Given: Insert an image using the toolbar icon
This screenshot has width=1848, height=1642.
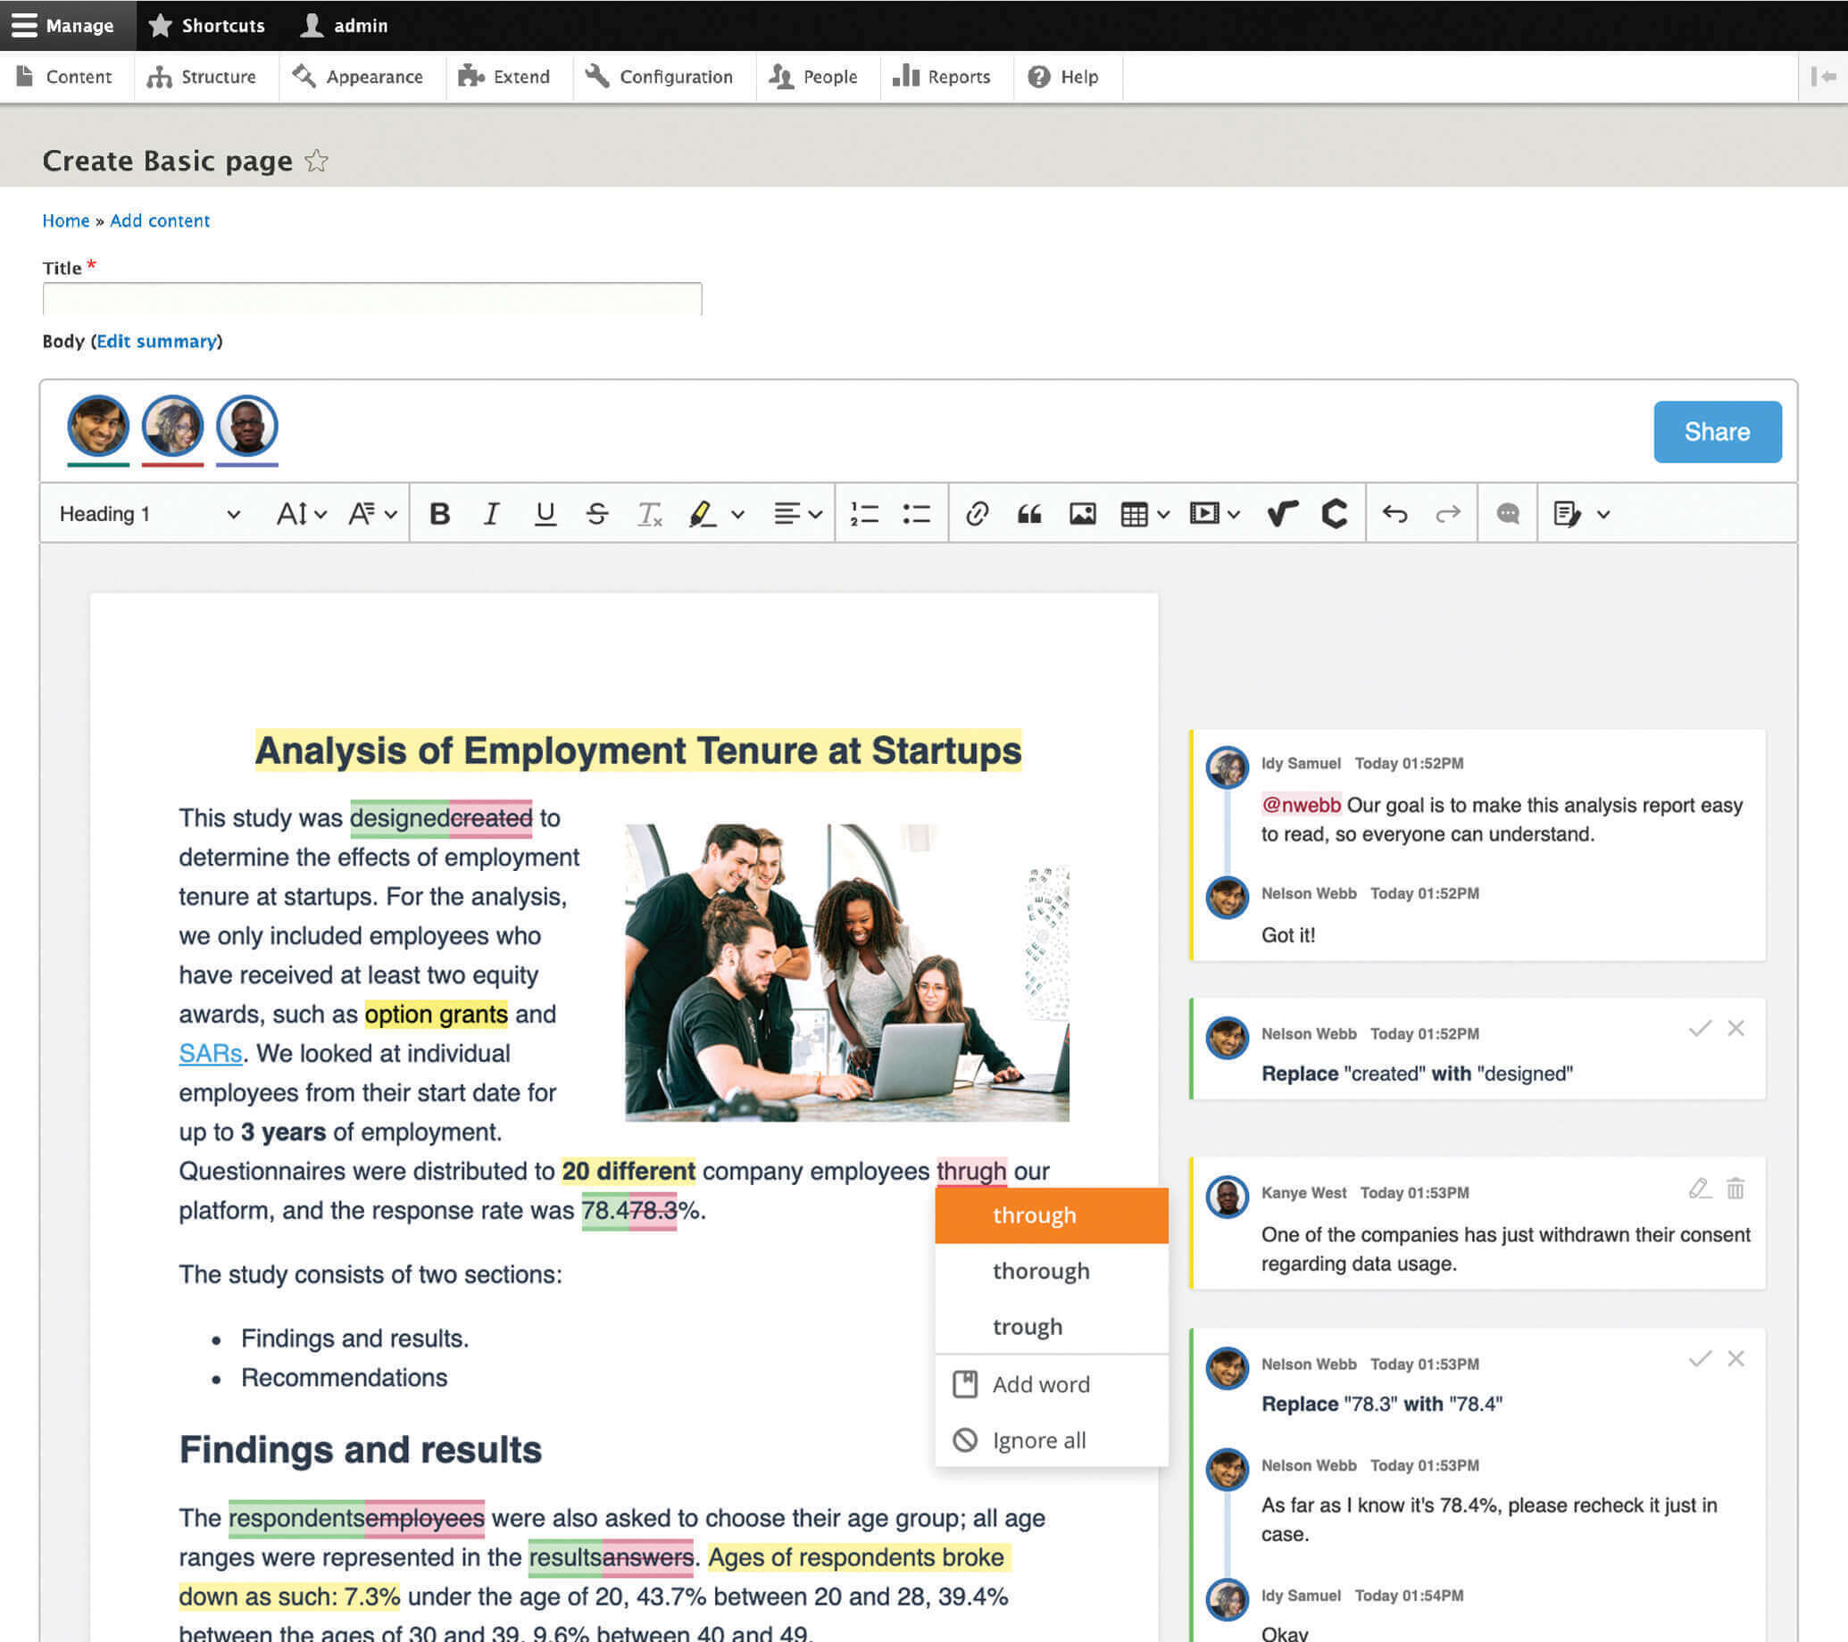Looking at the screenshot, I should [1081, 513].
